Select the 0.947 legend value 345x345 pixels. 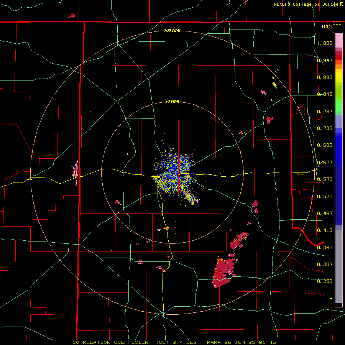pyautogui.click(x=325, y=60)
